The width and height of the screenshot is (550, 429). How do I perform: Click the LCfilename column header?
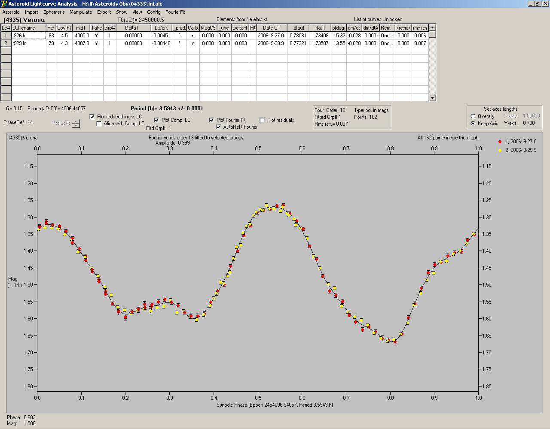coord(28,28)
